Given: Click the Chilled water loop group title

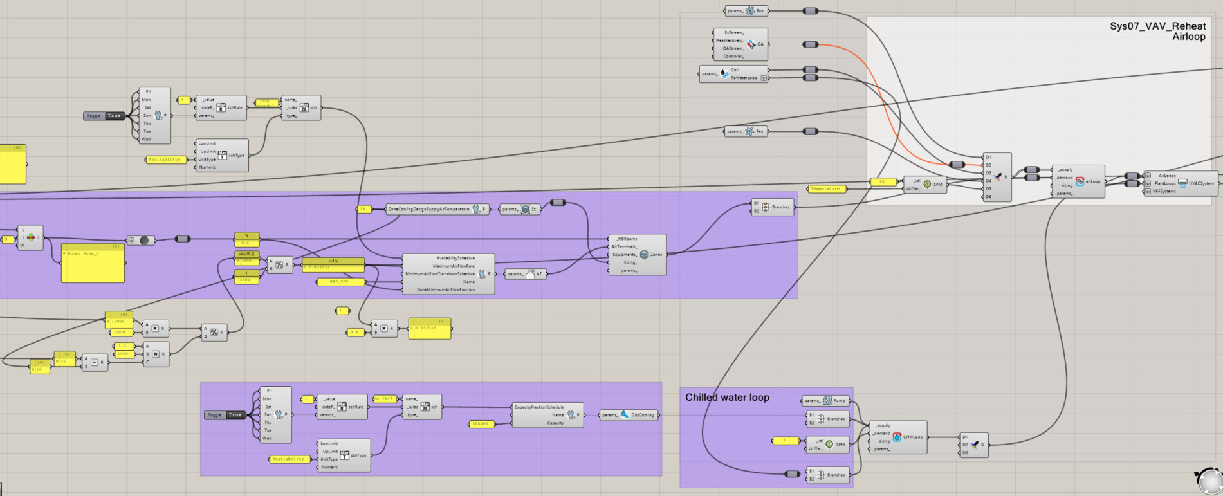Looking at the screenshot, I should (x=727, y=398).
